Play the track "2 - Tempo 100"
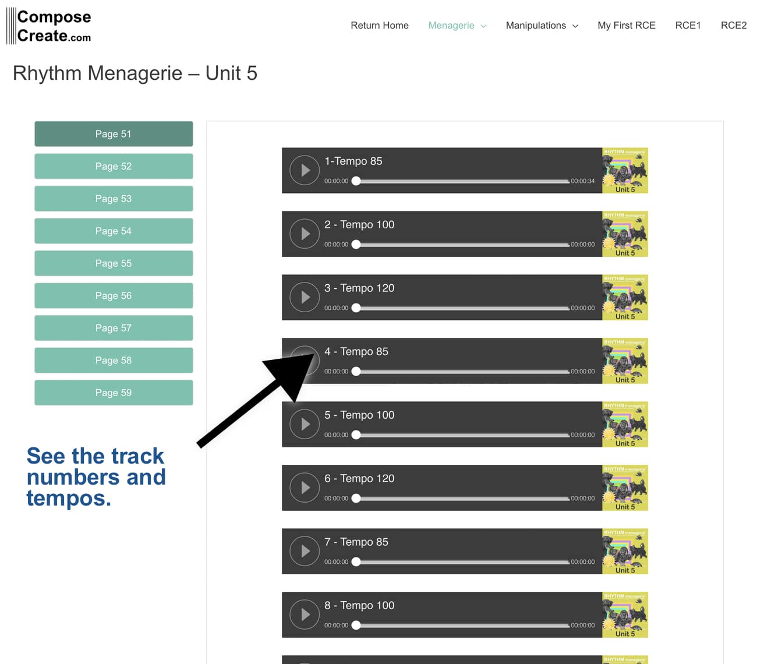This screenshot has height=664, width=757. point(304,234)
